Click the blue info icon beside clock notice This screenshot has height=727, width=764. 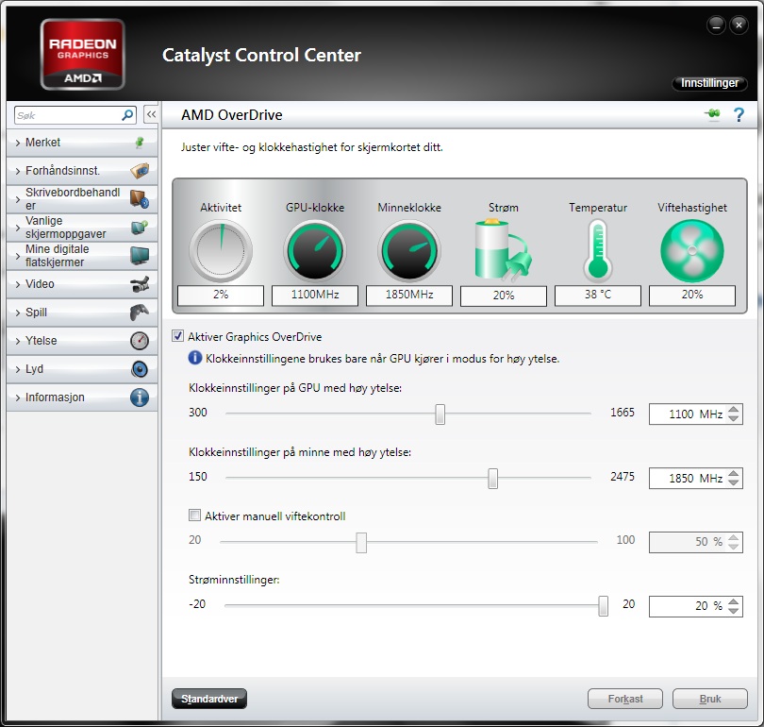[194, 358]
